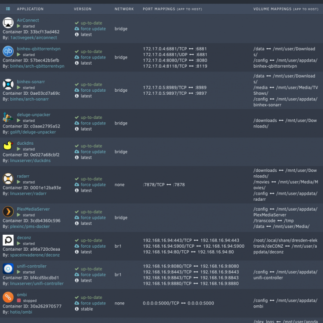Open the AirConnect container name link
Screen dimensions: 323x323
(x=28, y=20)
